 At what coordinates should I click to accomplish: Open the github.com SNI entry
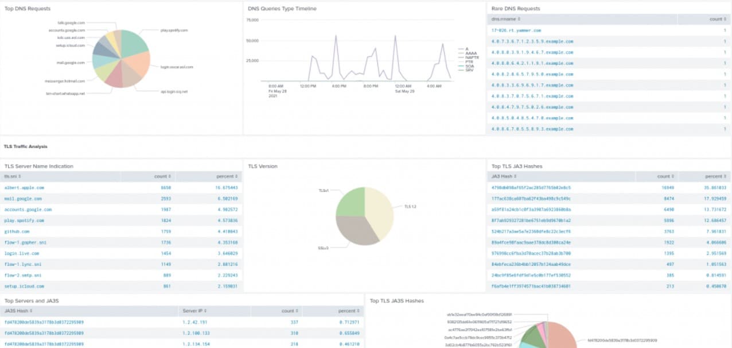(x=17, y=231)
